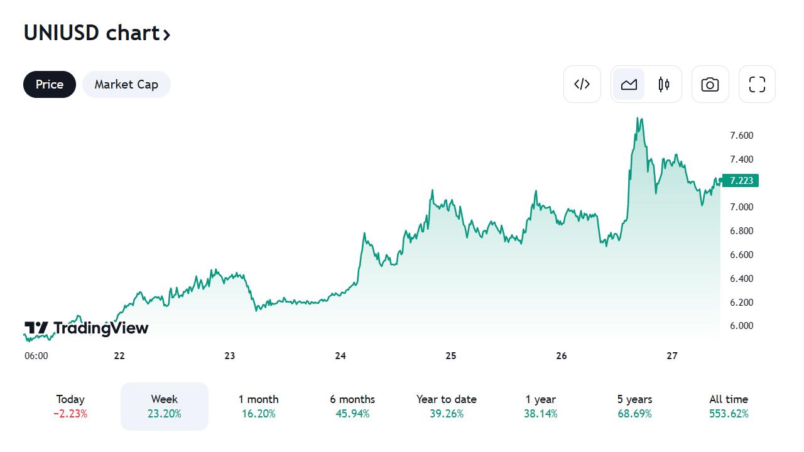Display the All time range

(x=729, y=406)
